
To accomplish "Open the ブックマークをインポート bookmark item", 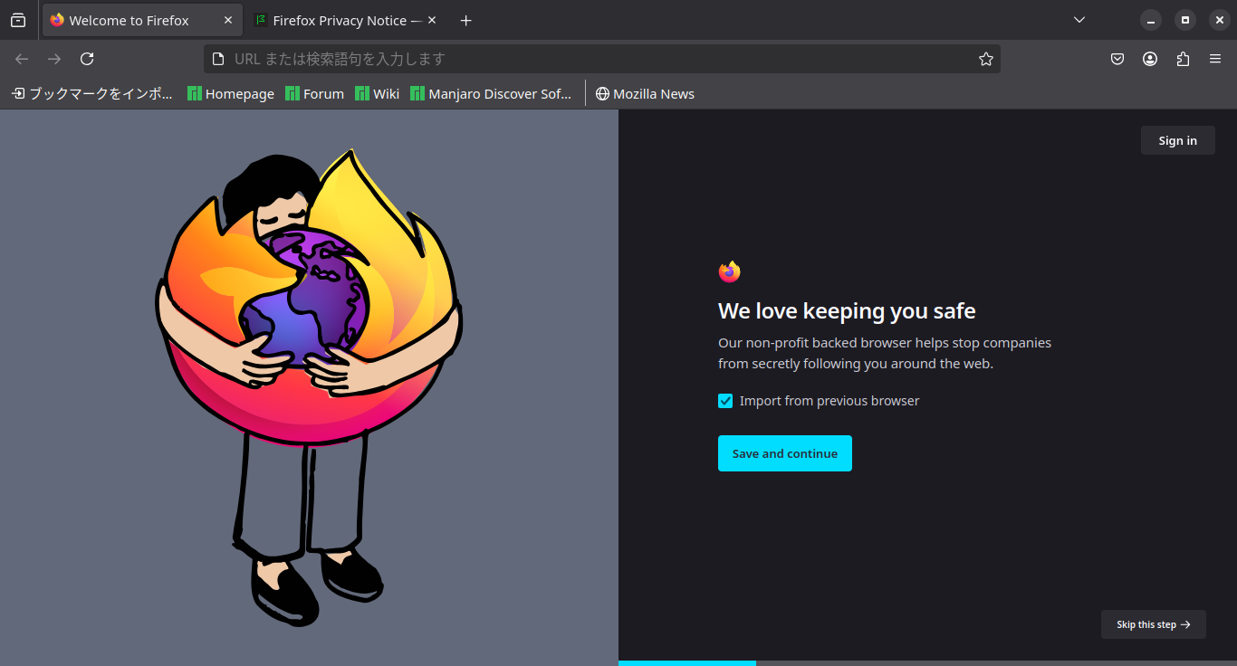I will (x=92, y=93).
